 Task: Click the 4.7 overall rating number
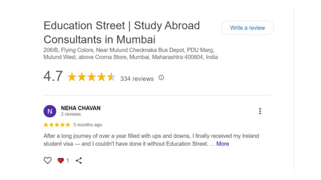tap(53, 76)
